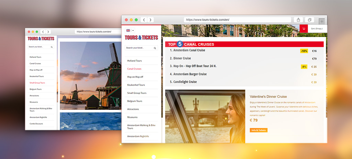Click search magnifier in front window sidebar
Image resolution: width=352 pixels, height=159 pixels.
coord(155,48)
